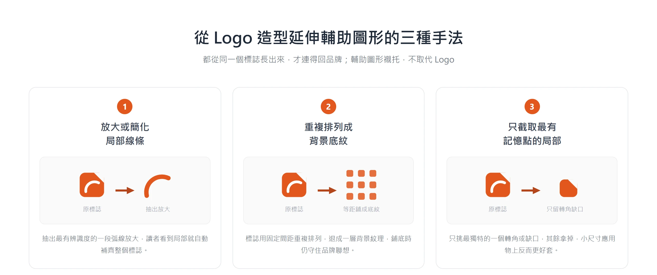This screenshot has height=275, width=657.
Task: Click the orange number 2 badge
Action: click(328, 107)
